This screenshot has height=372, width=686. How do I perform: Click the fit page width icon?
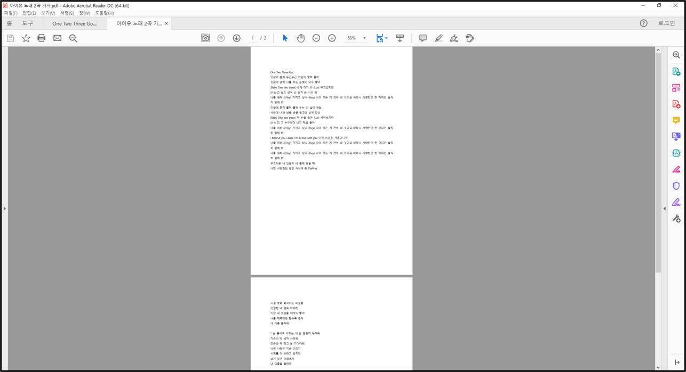coord(379,38)
